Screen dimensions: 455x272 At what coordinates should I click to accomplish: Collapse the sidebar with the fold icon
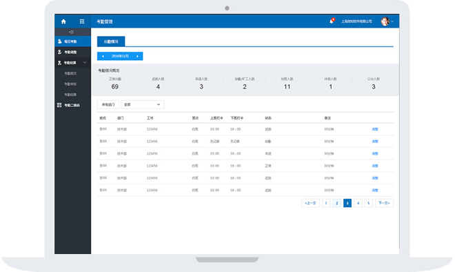[x=72, y=32]
